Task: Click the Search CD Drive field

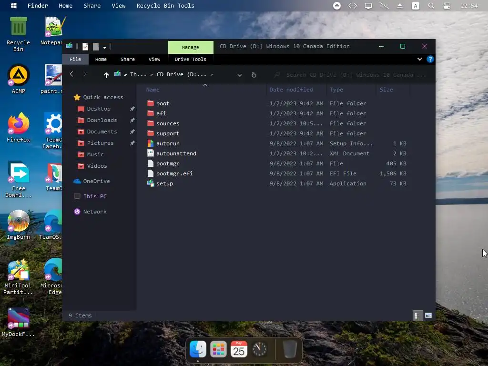Action: (x=351, y=75)
